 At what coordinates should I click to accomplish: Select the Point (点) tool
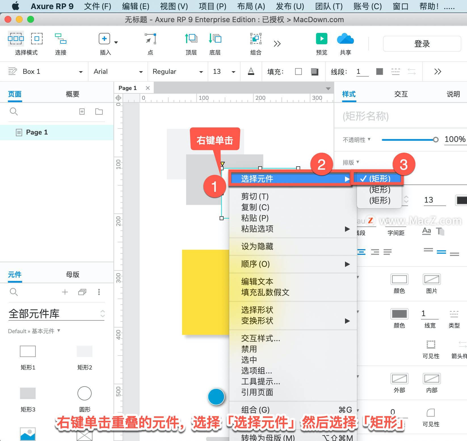pos(150,39)
